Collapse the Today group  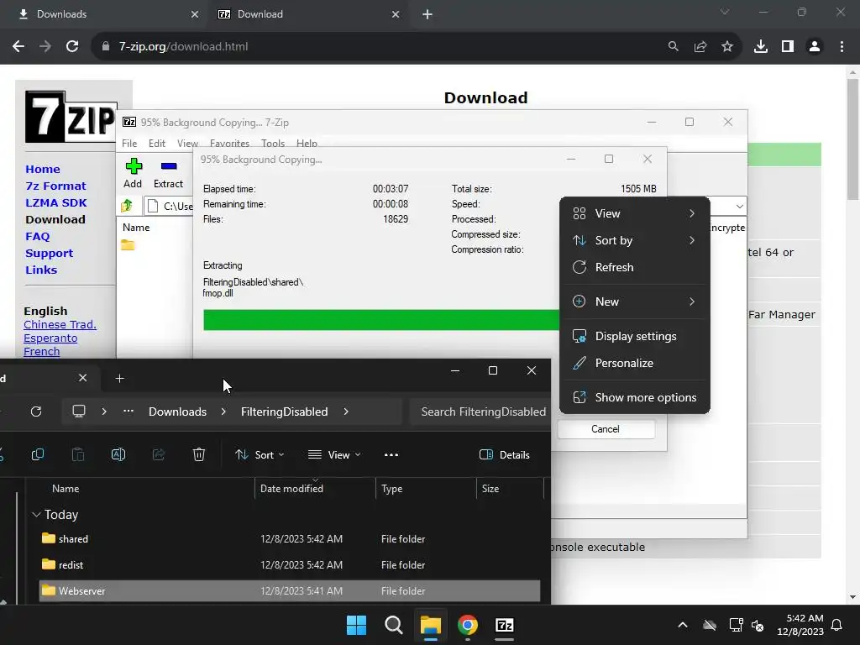(x=36, y=515)
